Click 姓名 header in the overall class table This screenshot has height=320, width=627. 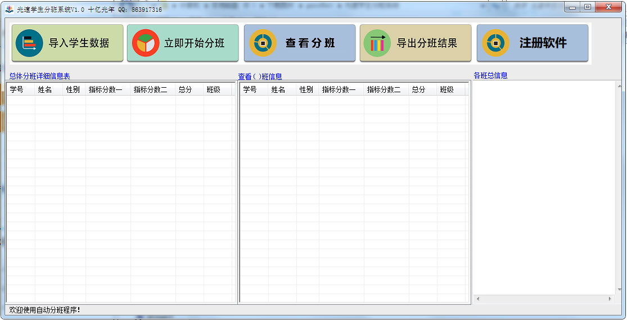click(44, 89)
